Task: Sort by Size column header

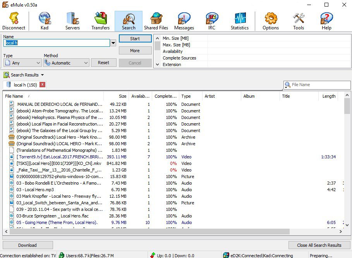Action: pos(116,96)
